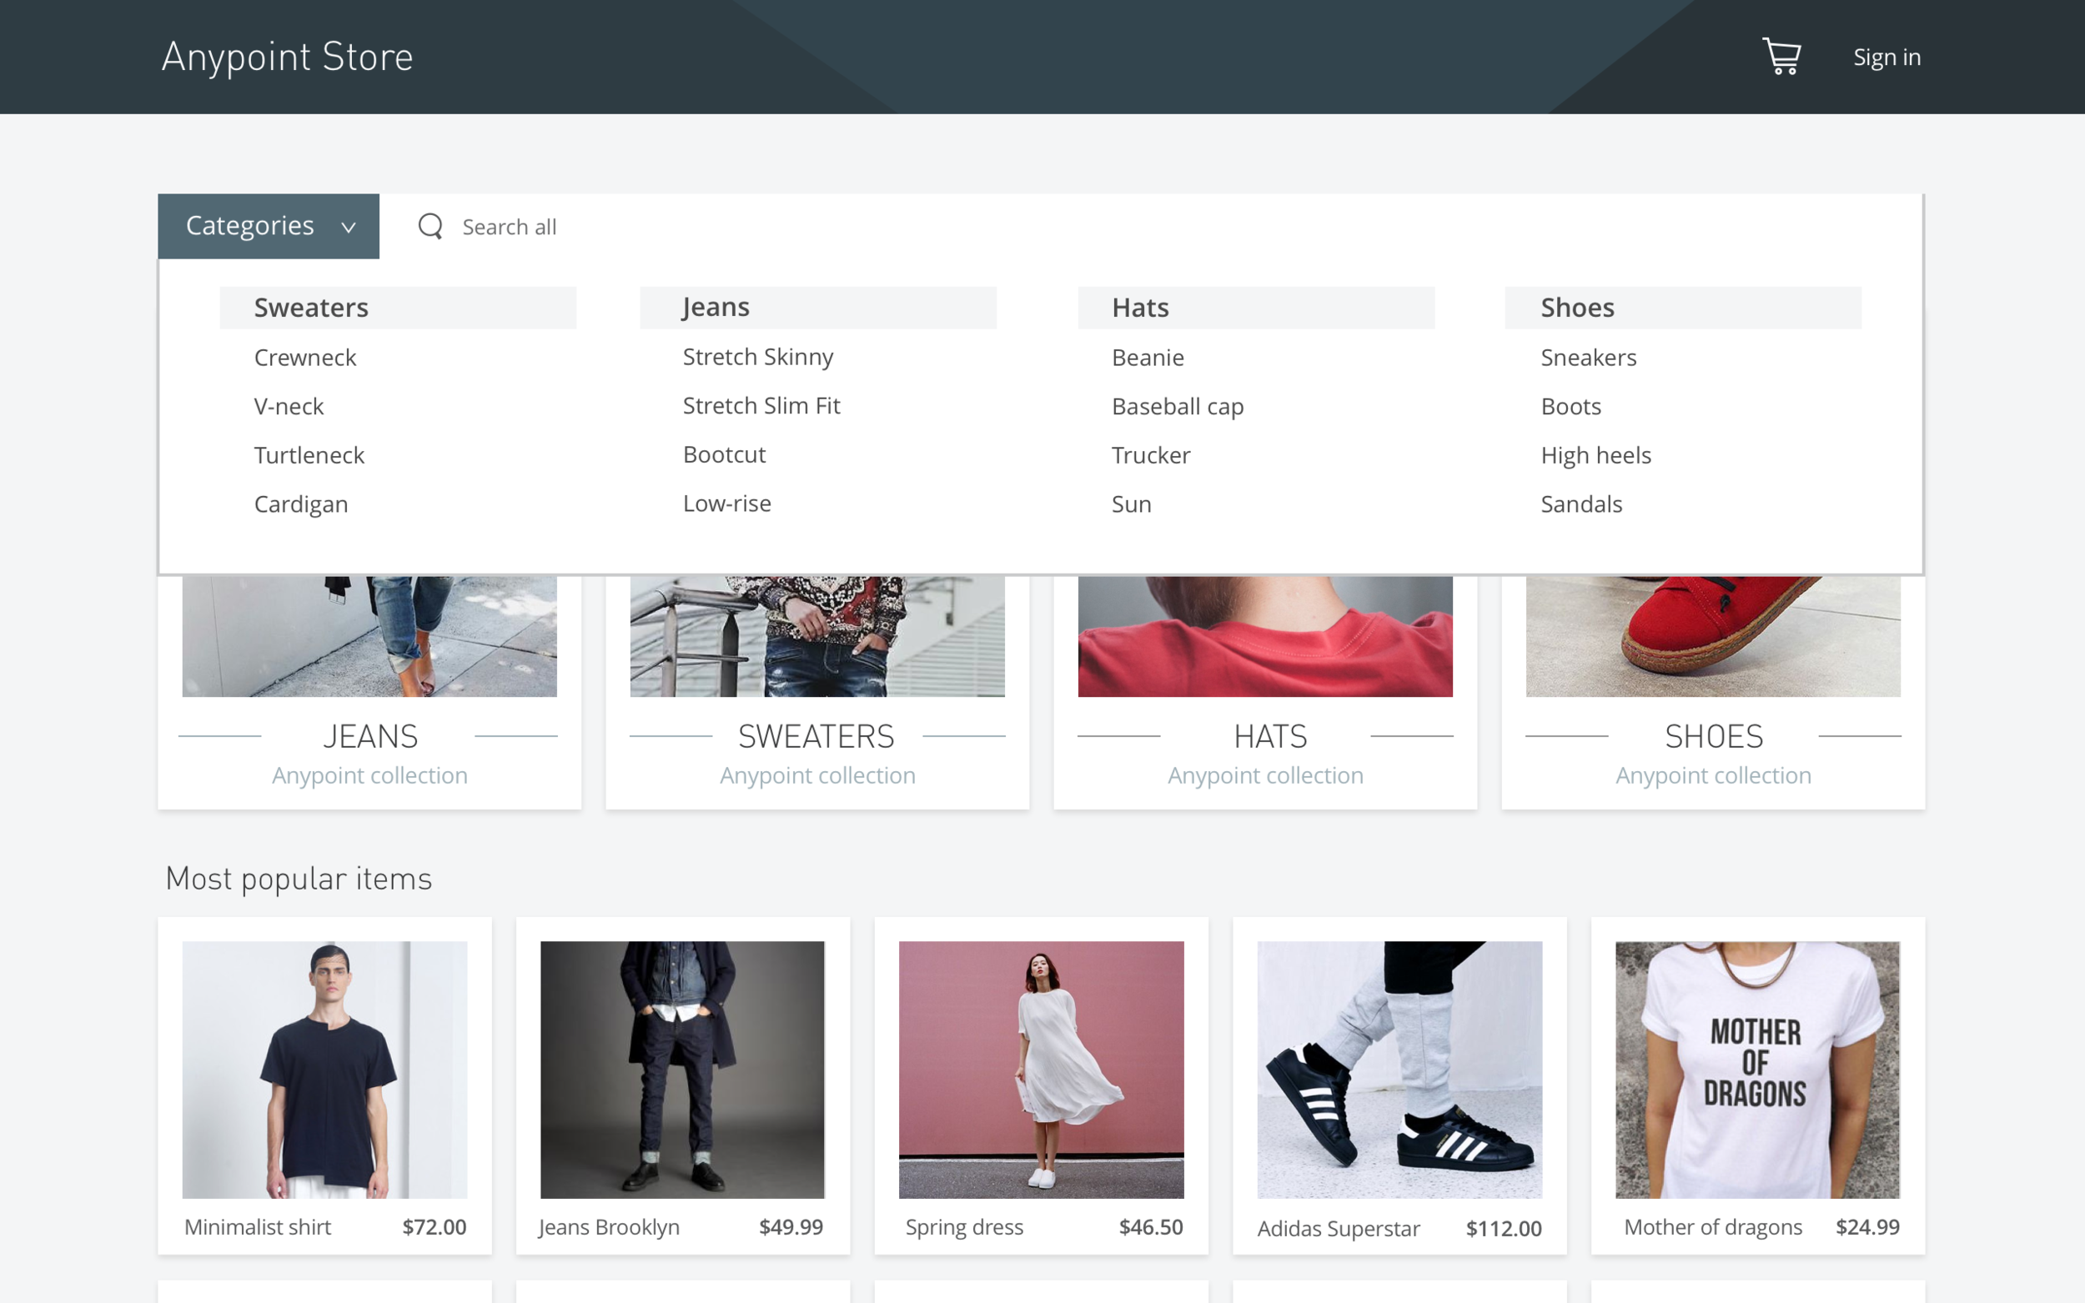The image size is (2085, 1303).
Task: Choose Crewneck under Sweaters
Action: pos(305,358)
